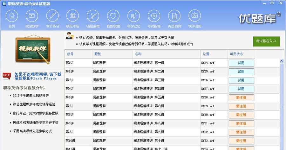Click 需注册 button for 第8讲
Image resolution: width=286 pixels, height=150 pixels.
(x=241, y=124)
